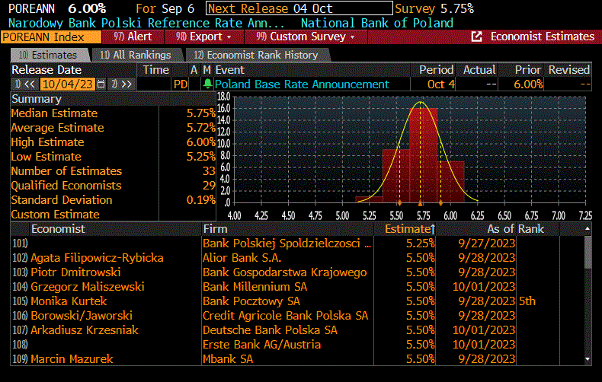Sort by the Estimate column header
The height and width of the screenshot is (382, 602).
tap(409, 229)
